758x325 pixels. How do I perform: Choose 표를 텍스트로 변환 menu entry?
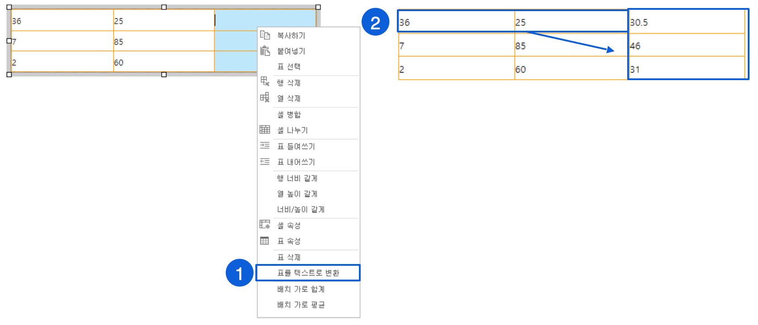(x=308, y=273)
